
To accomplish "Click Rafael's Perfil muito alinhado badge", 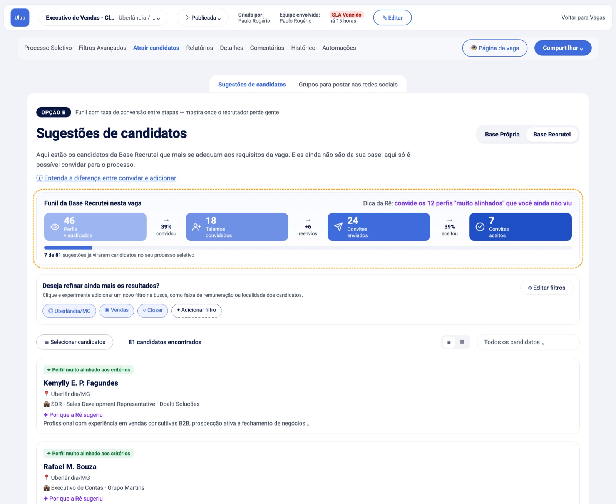I will tap(89, 454).
